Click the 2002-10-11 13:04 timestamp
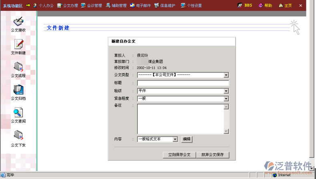 coord(151,68)
